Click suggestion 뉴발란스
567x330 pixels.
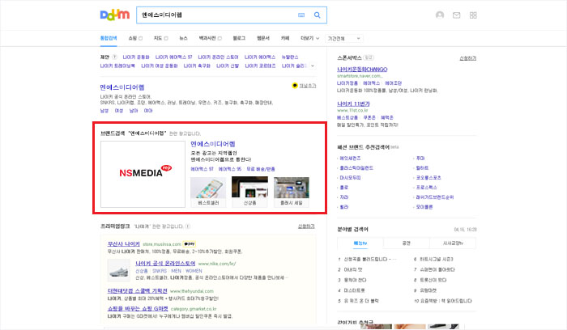click(x=290, y=57)
